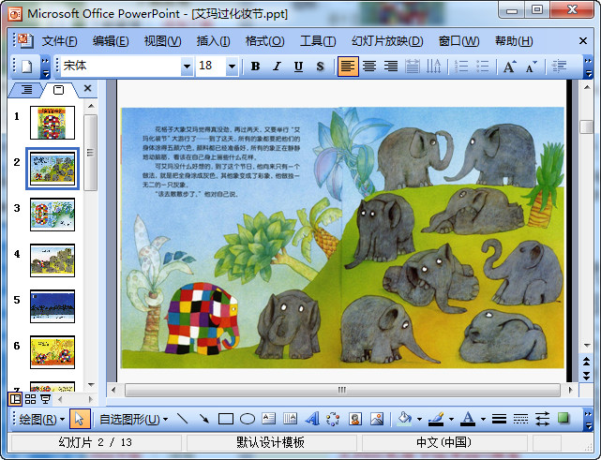
Task: Insert diagram or organization chart
Action: click(333, 419)
